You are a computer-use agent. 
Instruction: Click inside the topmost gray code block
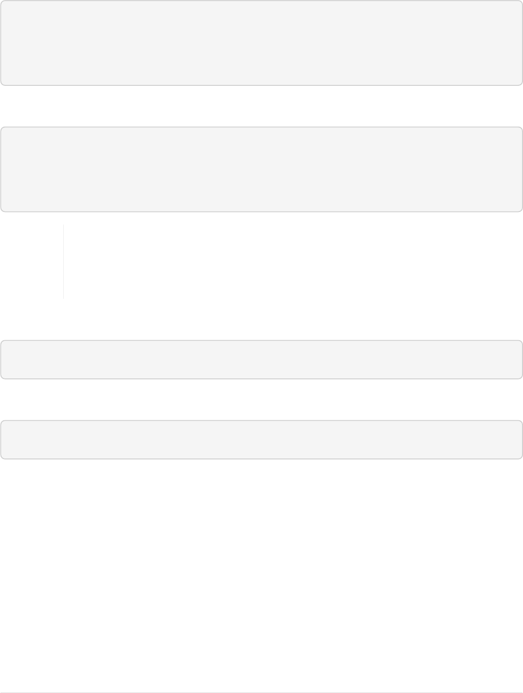pyautogui.click(x=261, y=43)
